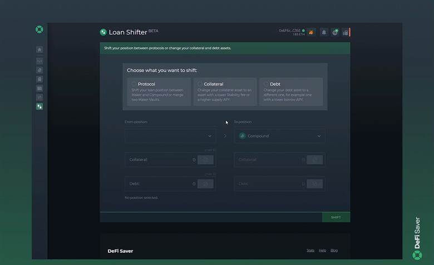Open the From position dropdown
This screenshot has height=265, width=434.
point(170,136)
